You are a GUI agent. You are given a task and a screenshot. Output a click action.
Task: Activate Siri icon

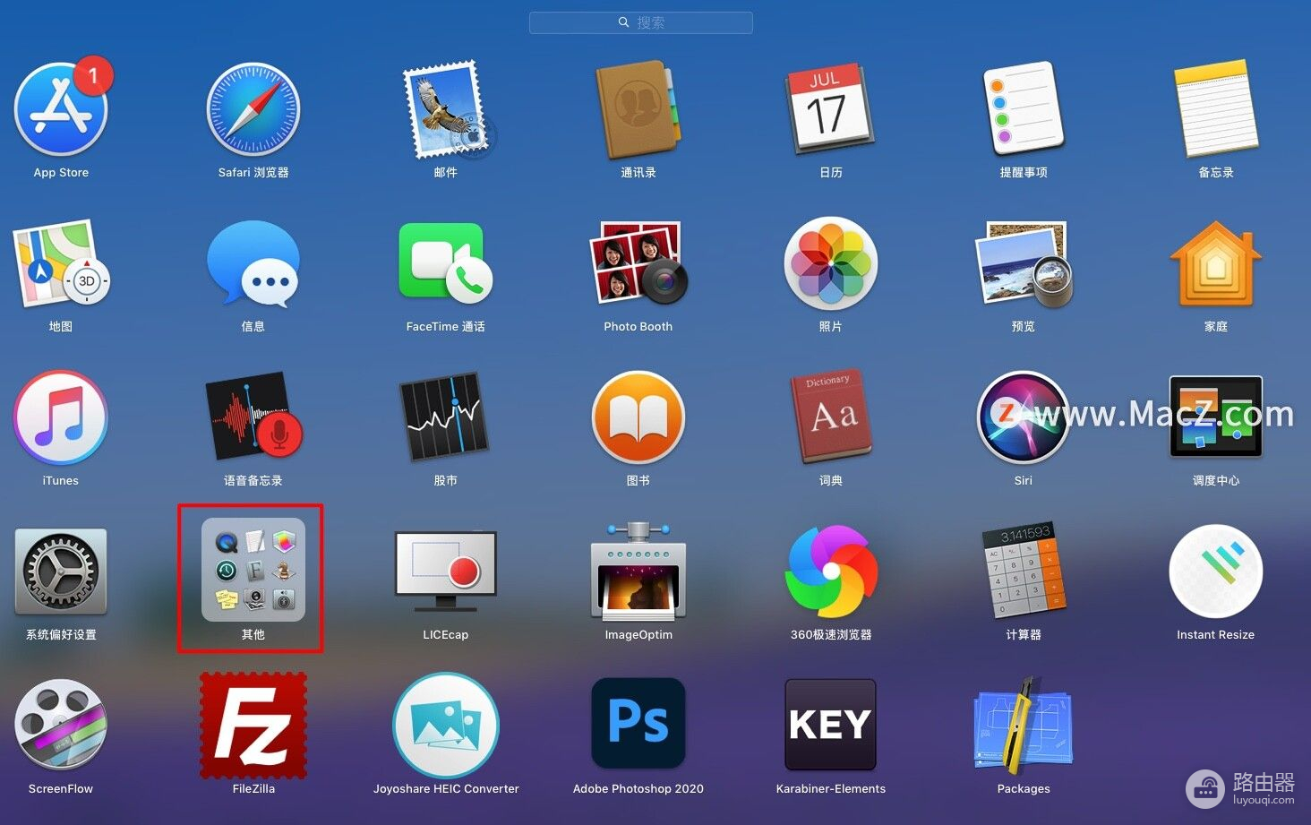[x=1024, y=417]
